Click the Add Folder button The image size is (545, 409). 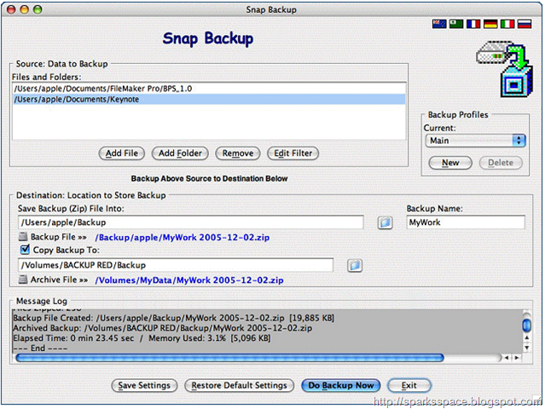[180, 153]
